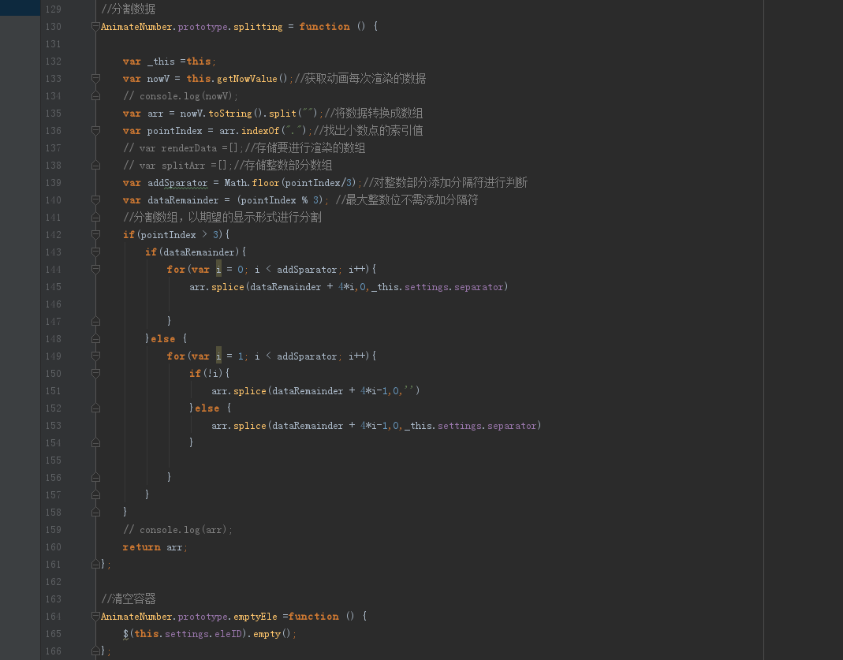The height and width of the screenshot is (660, 843).
Task: Toggle the else fold marker on line 148
Action: coord(95,338)
